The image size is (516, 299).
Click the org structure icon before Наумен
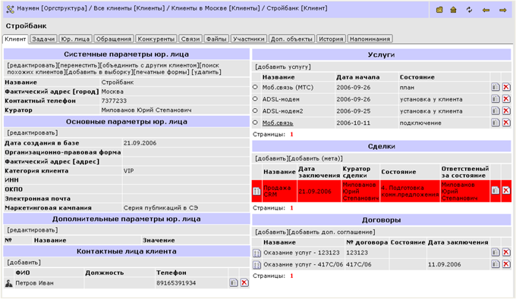click(x=10, y=9)
